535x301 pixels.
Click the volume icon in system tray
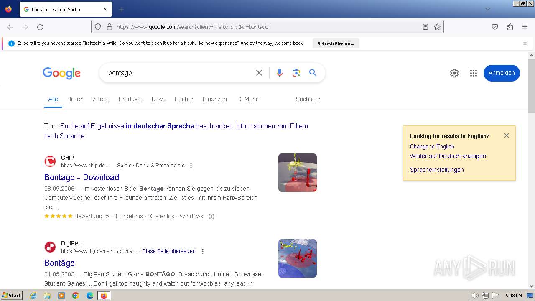pyautogui.click(x=475, y=296)
